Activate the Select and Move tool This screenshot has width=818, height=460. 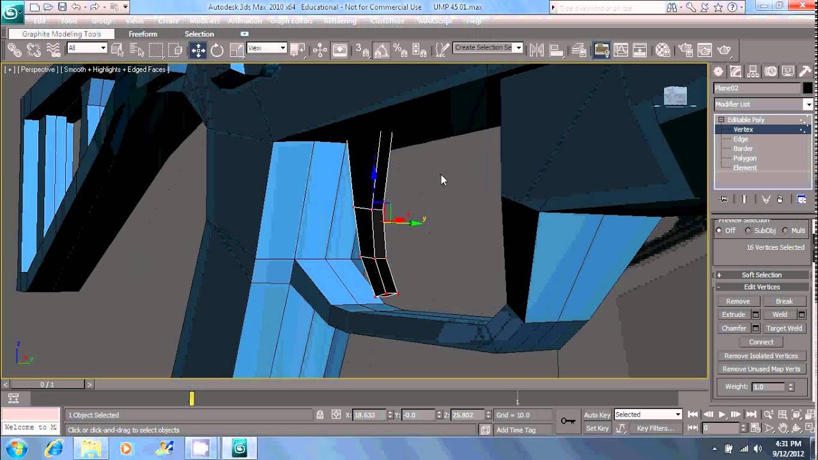pyautogui.click(x=198, y=50)
